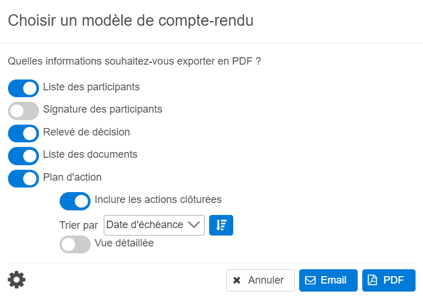The height and width of the screenshot is (299, 423).
Task: Export report using PDF button
Action: [389, 280]
